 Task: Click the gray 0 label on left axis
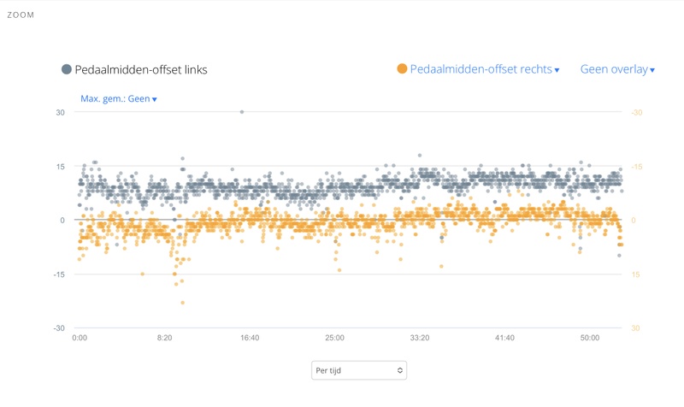click(x=62, y=221)
